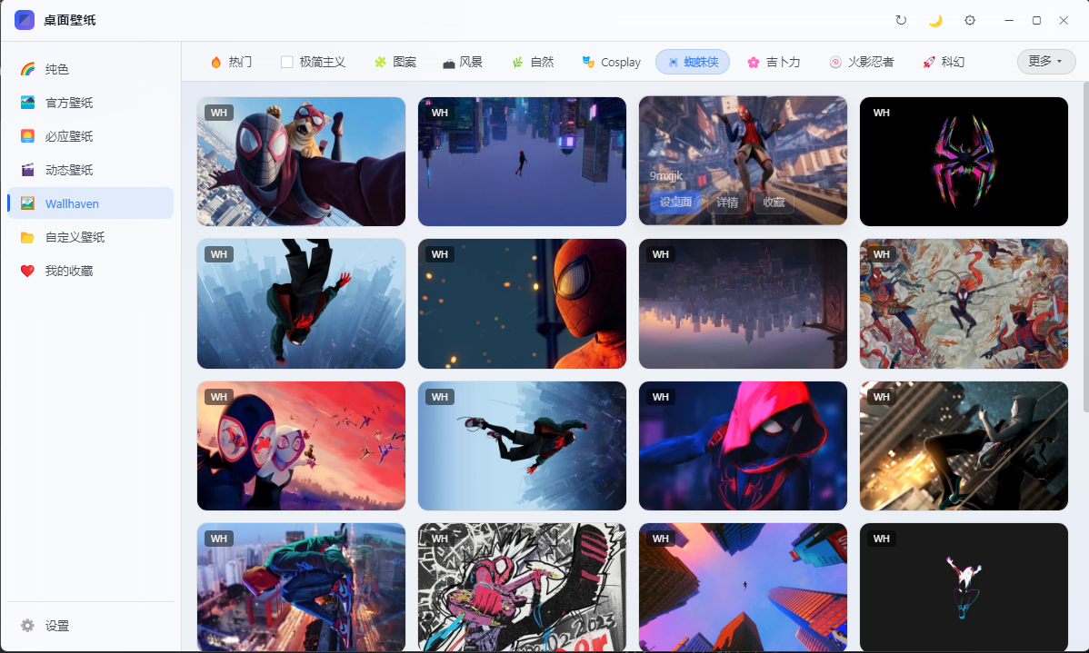Click the flame icon for 热门

(x=216, y=62)
